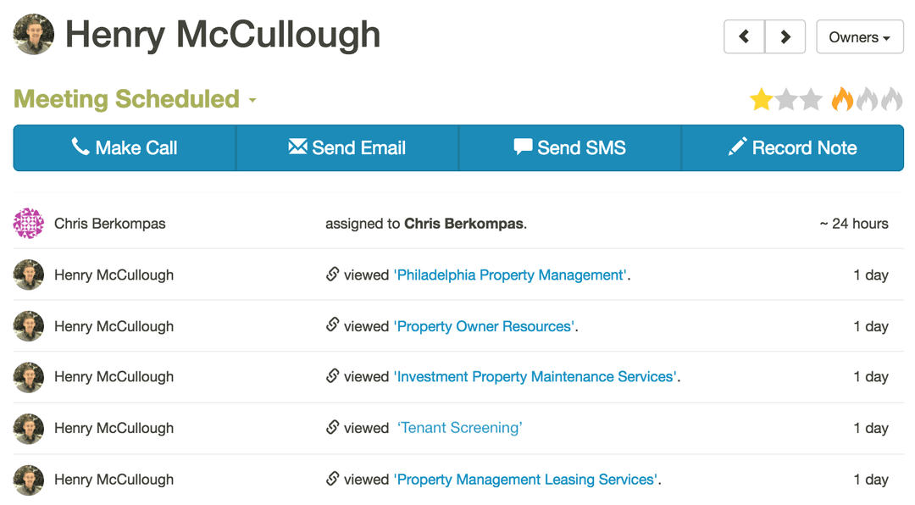Open 'Tenant Screening' page link

(460, 428)
